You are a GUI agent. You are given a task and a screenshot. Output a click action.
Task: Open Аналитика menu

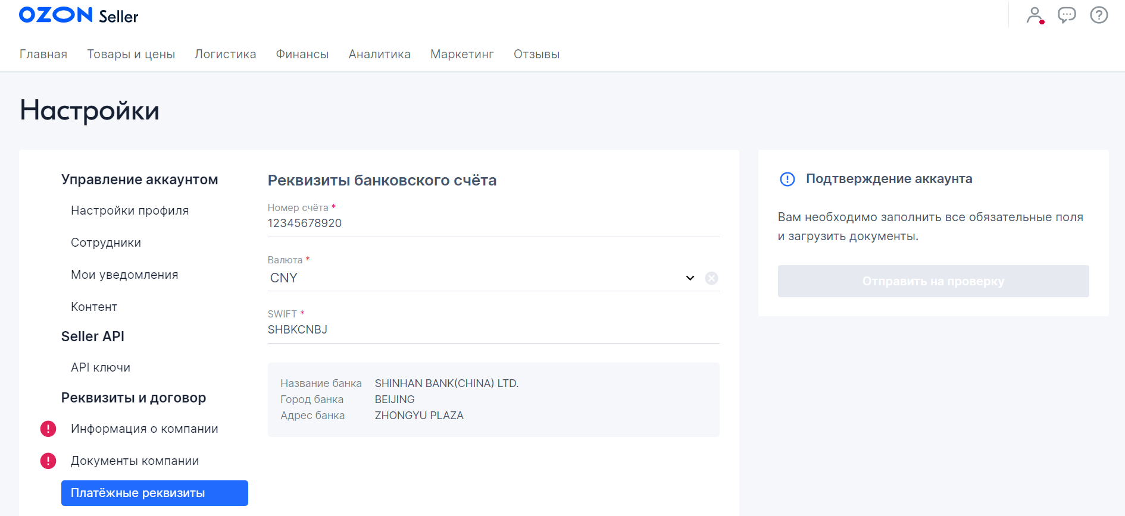click(380, 54)
